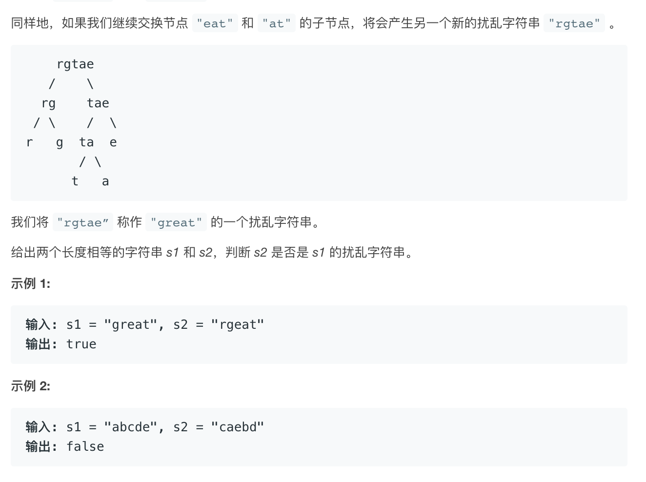This screenshot has height=482, width=646.
Task: Click the inline code "eat"
Action: 215,23
